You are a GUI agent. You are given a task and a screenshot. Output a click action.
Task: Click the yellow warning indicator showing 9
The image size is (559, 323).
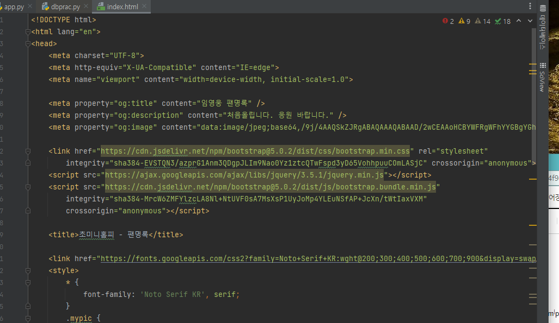(x=464, y=21)
